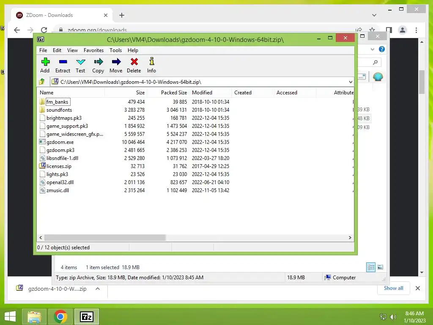Click the 7z window title bar icon
The image size is (433, 325).
pyautogui.click(x=41, y=39)
